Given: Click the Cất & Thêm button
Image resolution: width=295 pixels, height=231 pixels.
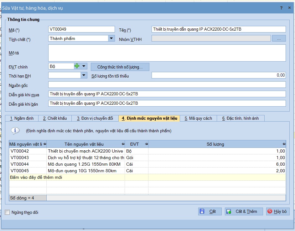Looking at the screenshot, I should click(244, 212).
